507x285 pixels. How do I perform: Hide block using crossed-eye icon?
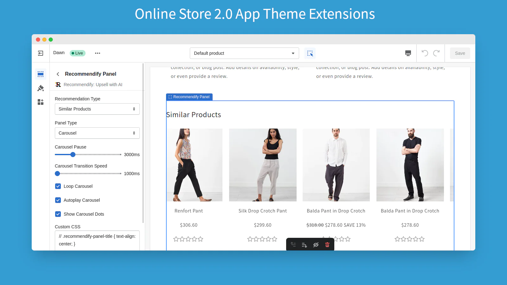tap(316, 245)
